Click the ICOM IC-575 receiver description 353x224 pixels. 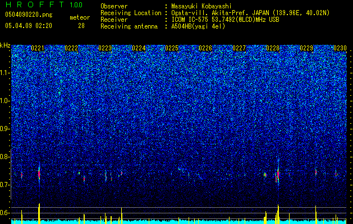pyautogui.click(x=225, y=20)
